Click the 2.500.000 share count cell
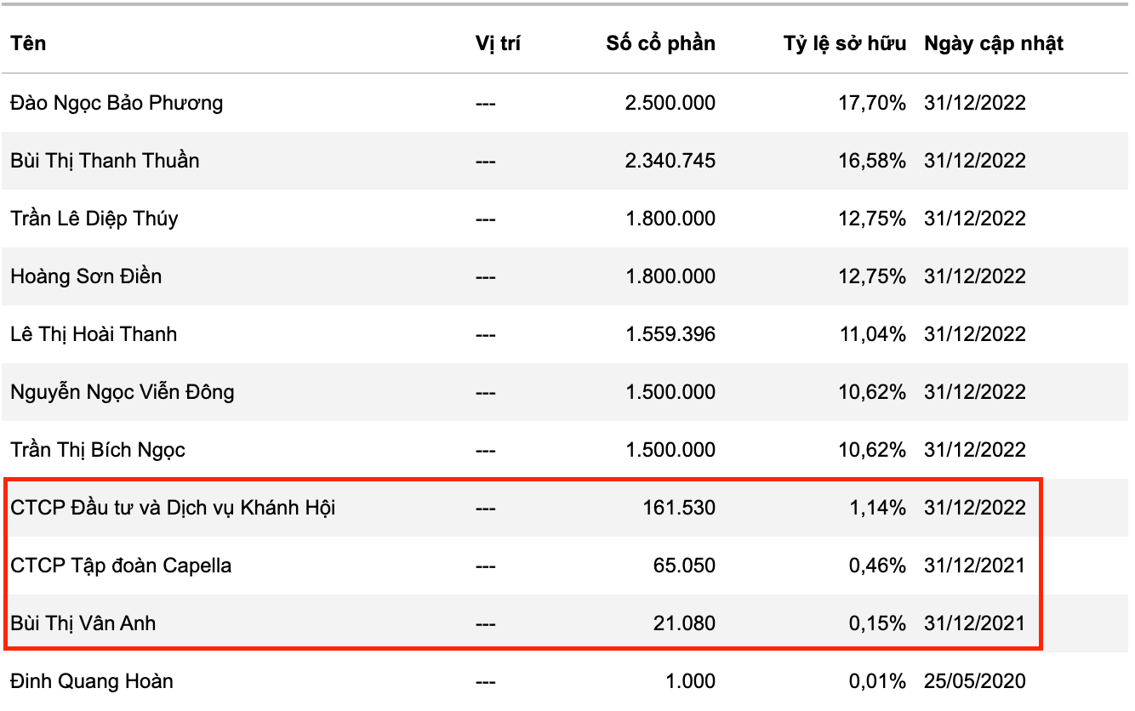 (x=670, y=103)
